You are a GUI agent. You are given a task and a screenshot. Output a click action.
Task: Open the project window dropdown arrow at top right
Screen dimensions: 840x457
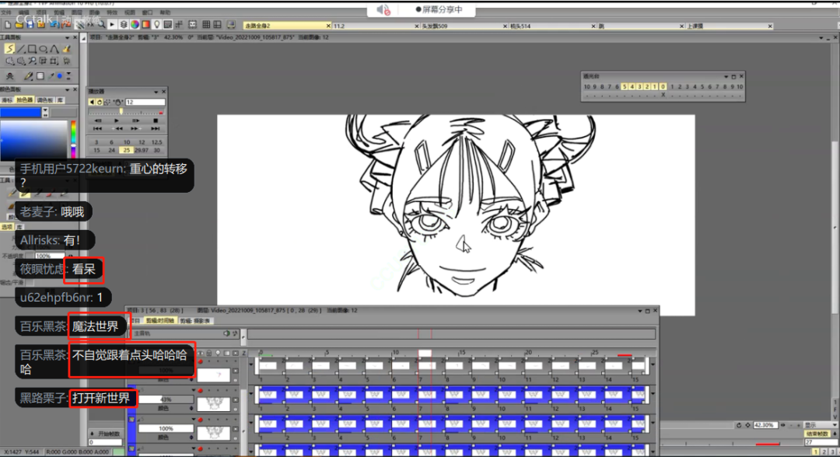pos(821,38)
